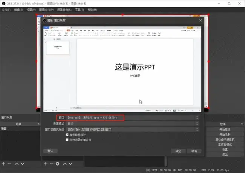This screenshot has width=245, height=173.
Task: Click 启动虚拟摄像机 button
Action: point(225,139)
